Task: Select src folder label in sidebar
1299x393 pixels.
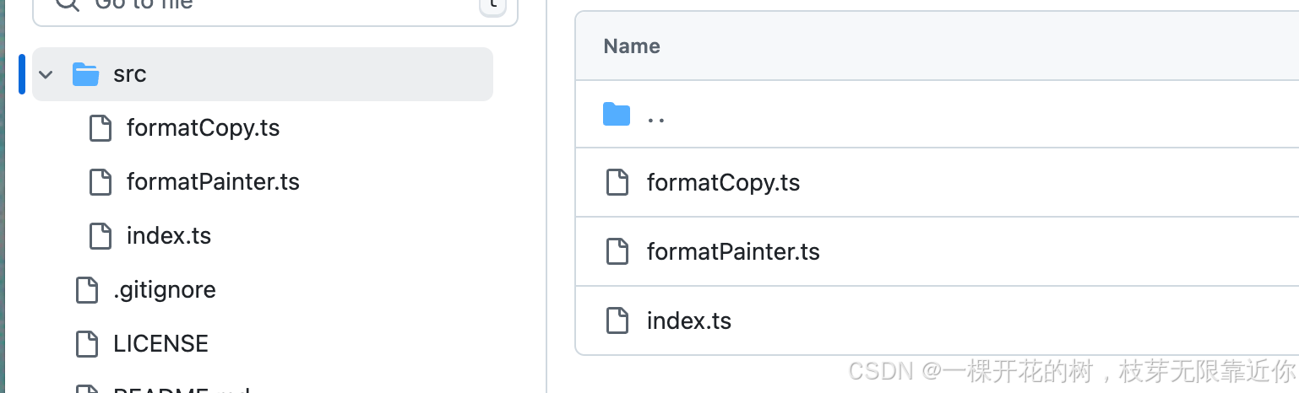Action: pos(130,74)
